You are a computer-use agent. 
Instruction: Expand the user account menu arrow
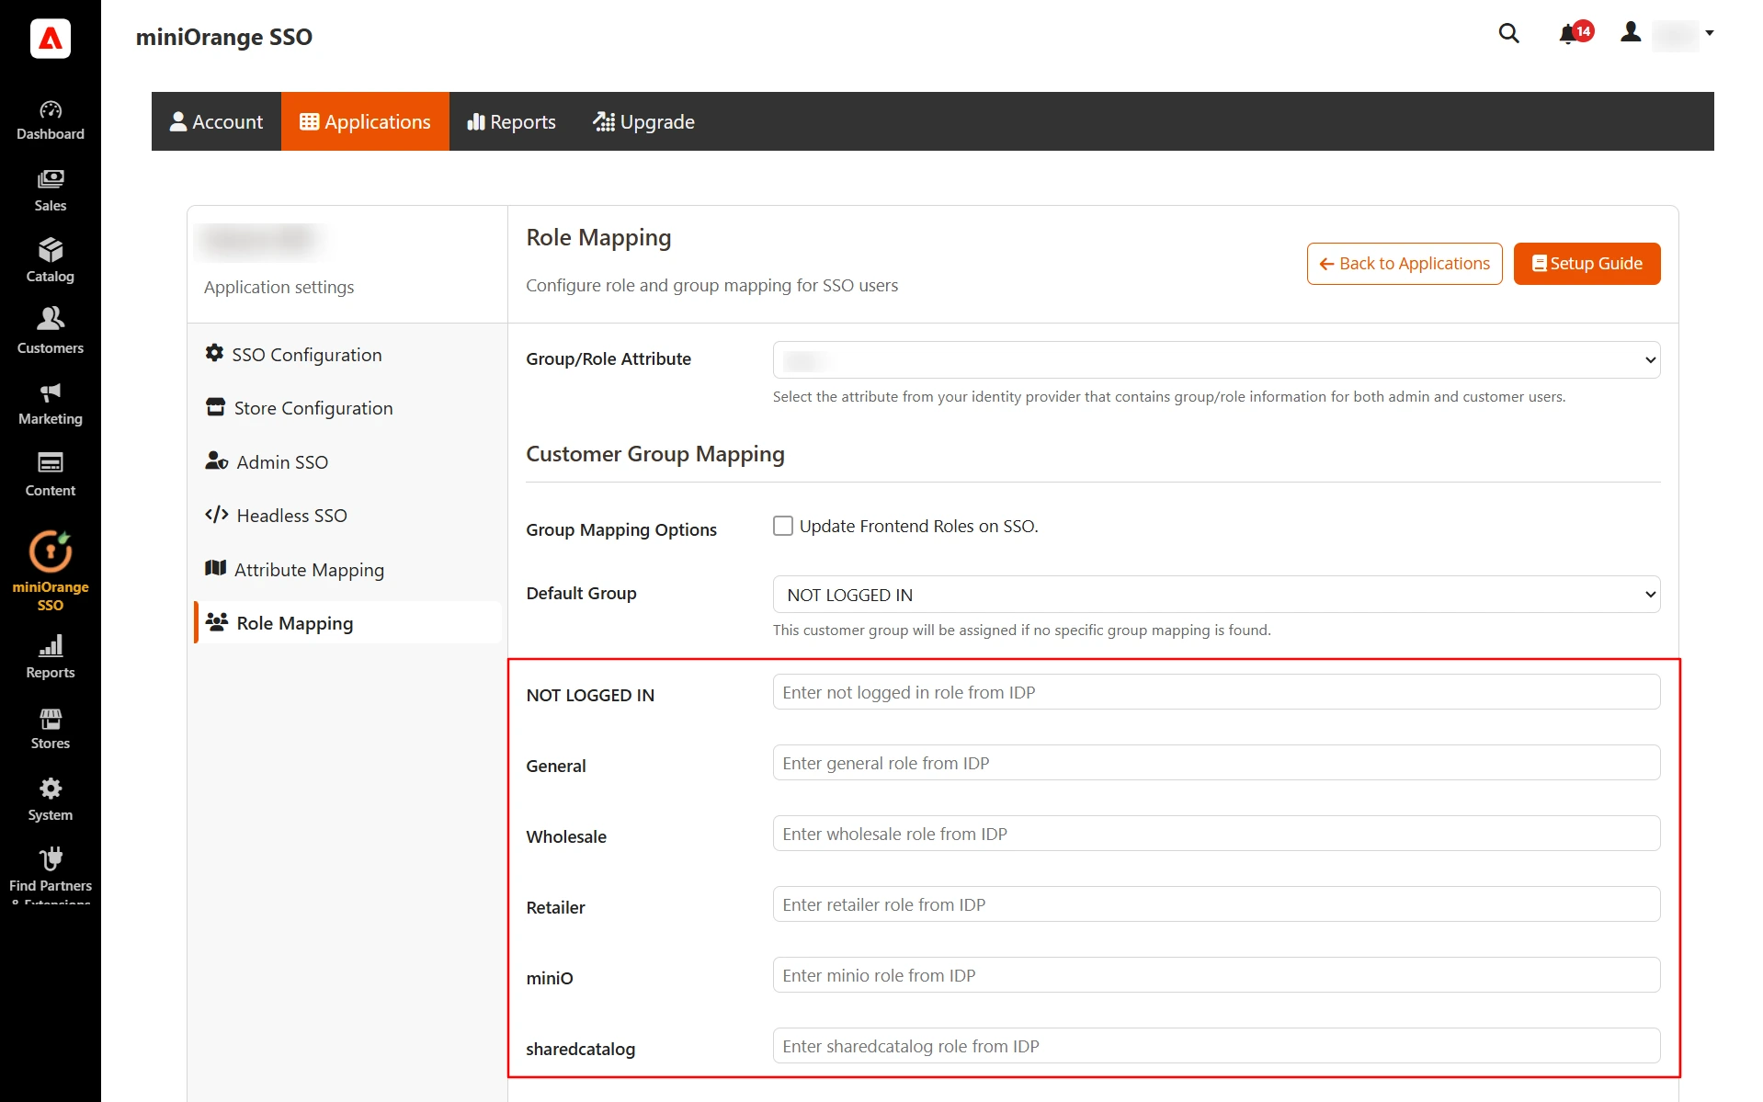pyautogui.click(x=1710, y=33)
